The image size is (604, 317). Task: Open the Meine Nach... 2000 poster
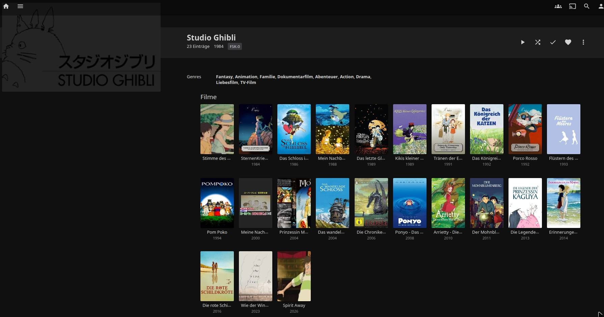(x=255, y=203)
